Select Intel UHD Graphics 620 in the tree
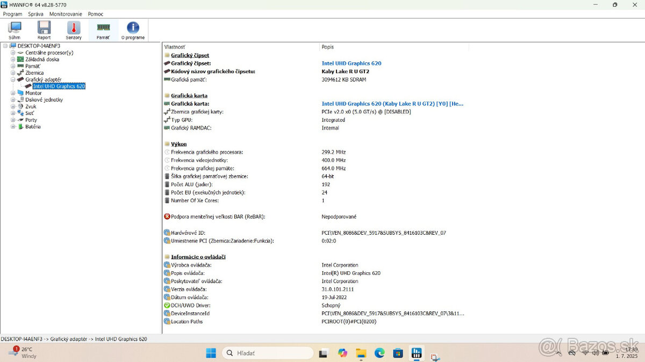Viewport: 645px width, 362px height. pyautogui.click(x=57, y=86)
